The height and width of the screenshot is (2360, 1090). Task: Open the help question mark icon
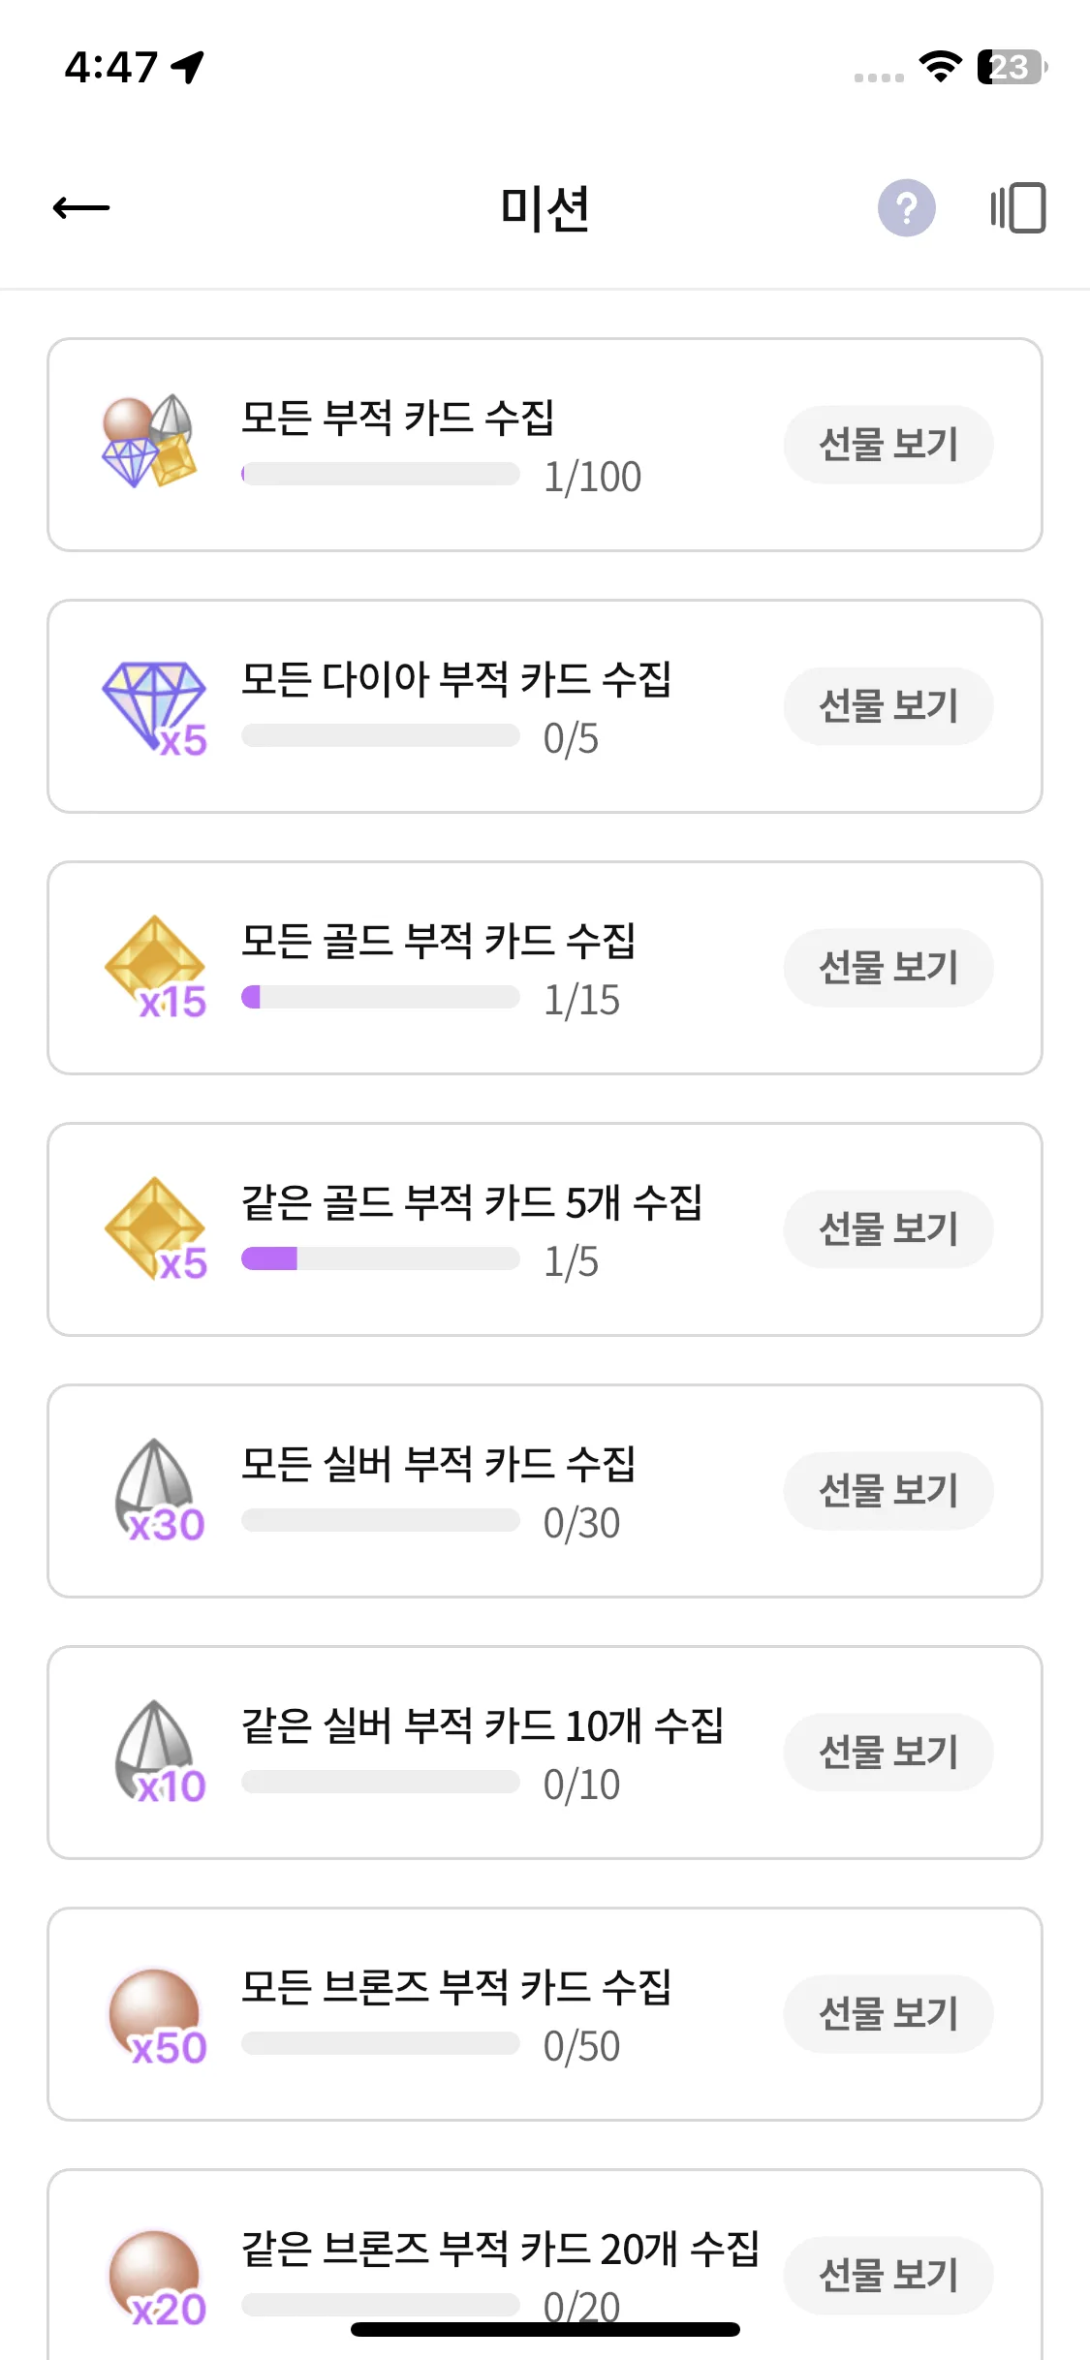click(906, 207)
